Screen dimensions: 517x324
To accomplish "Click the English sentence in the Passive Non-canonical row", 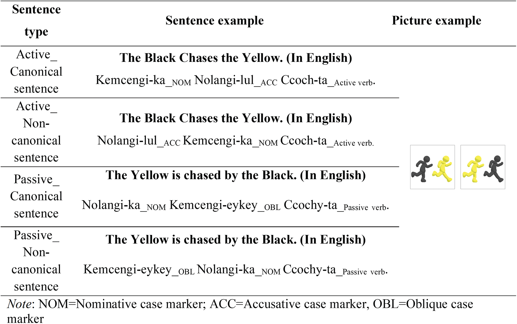I will click(x=236, y=239).
